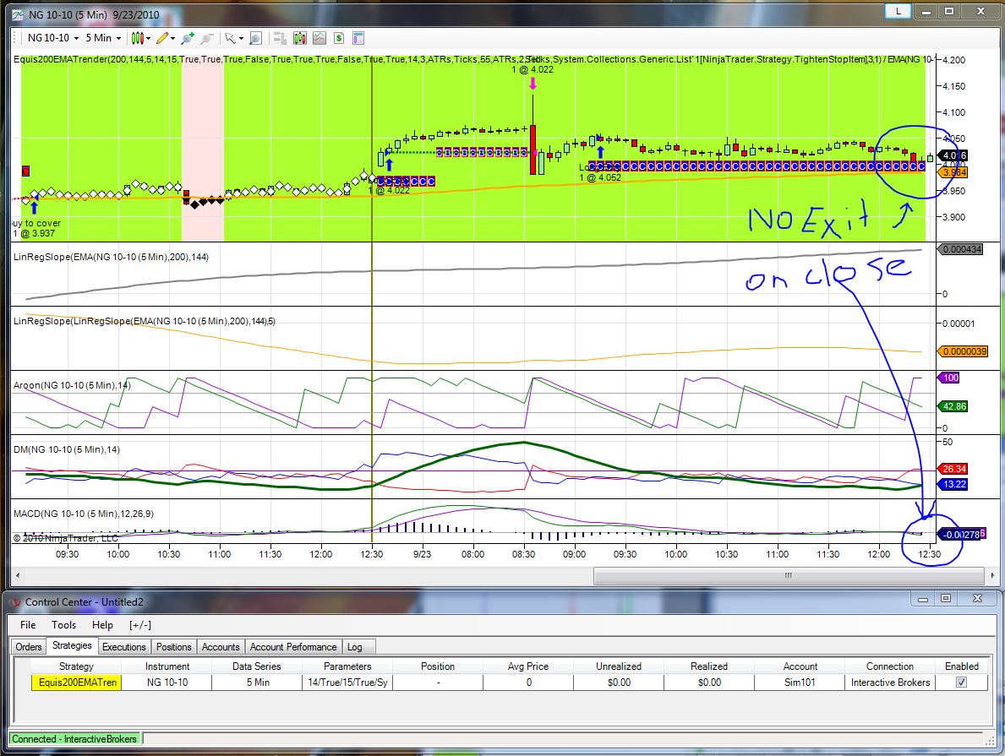Click the MACD(NG 10-10 (5 Min),12,26,9) label
Screen dimensions: 1005x756
(84, 514)
